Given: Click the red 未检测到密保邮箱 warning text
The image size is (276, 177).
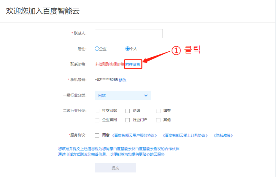Looking at the screenshot, I should click(109, 64).
